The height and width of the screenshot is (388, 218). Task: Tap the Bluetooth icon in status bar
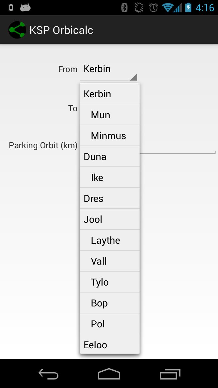[x=124, y=8]
